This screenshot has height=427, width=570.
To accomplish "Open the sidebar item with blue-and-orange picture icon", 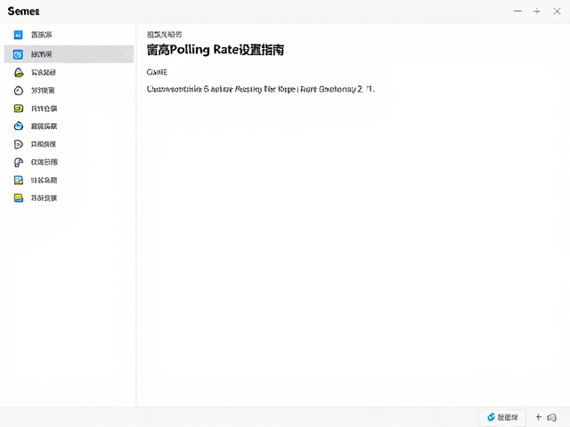I will click(69, 180).
